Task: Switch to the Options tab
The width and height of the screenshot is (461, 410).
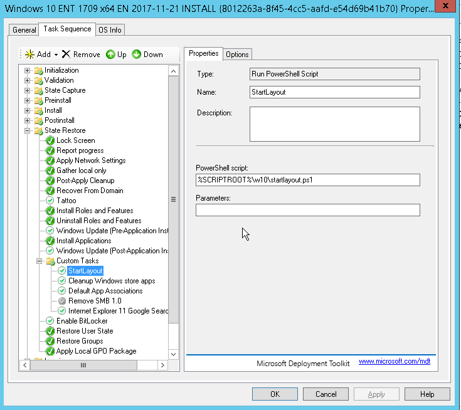Action: coord(237,55)
